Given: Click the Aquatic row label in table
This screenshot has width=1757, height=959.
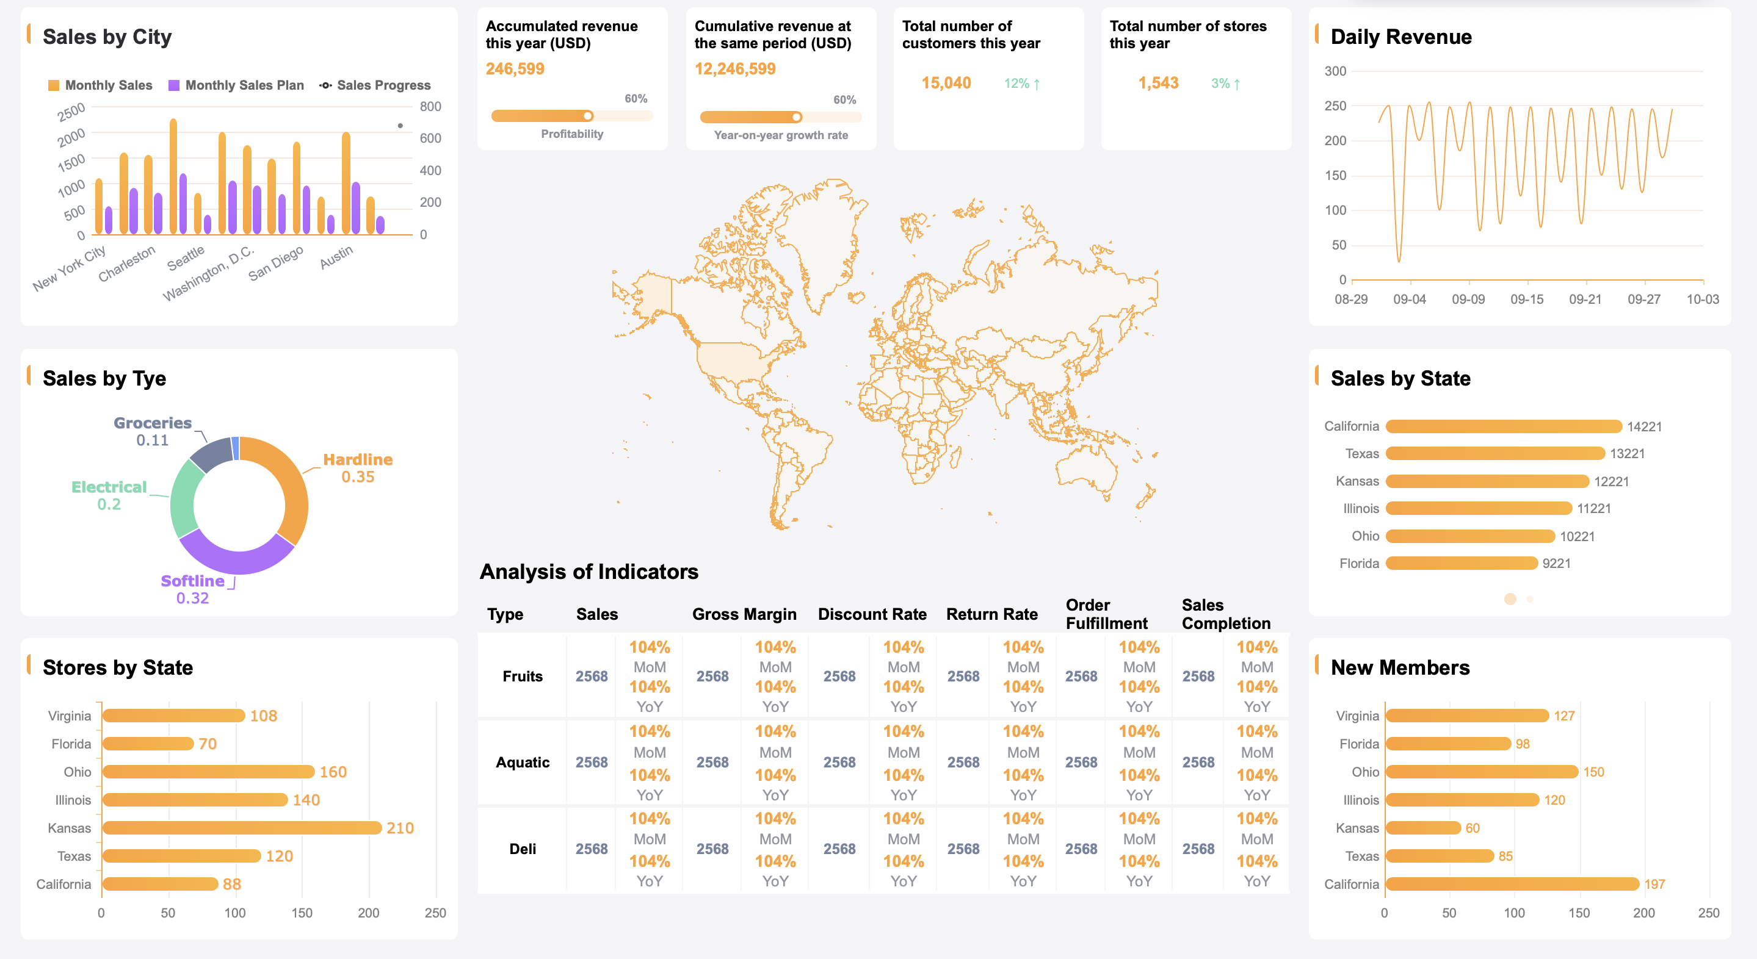Looking at the screenshot, I should click(x=522, y=762).
